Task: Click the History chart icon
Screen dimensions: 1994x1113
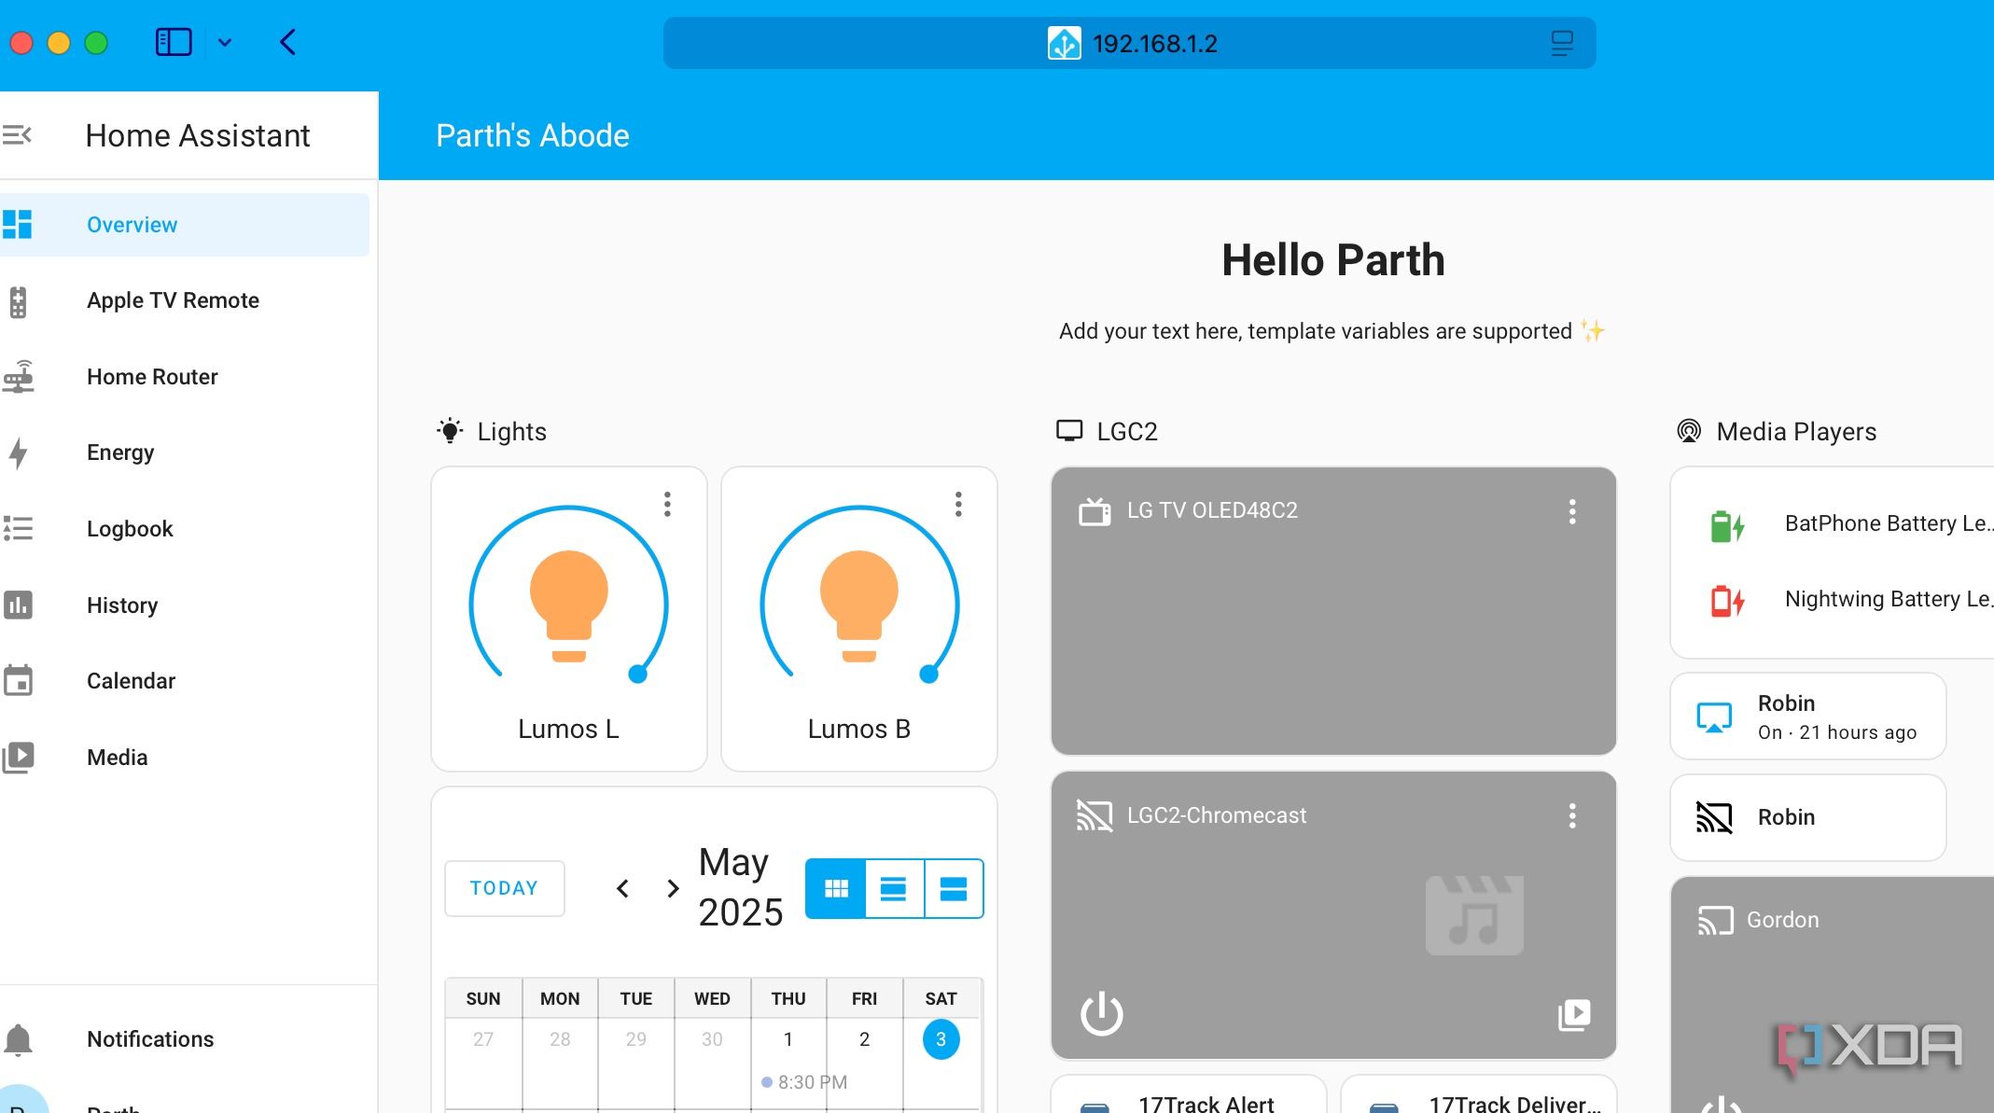Action: (19, 605)
